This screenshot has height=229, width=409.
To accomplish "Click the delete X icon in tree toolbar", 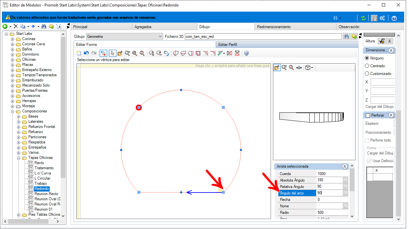I will coord(15,26).
